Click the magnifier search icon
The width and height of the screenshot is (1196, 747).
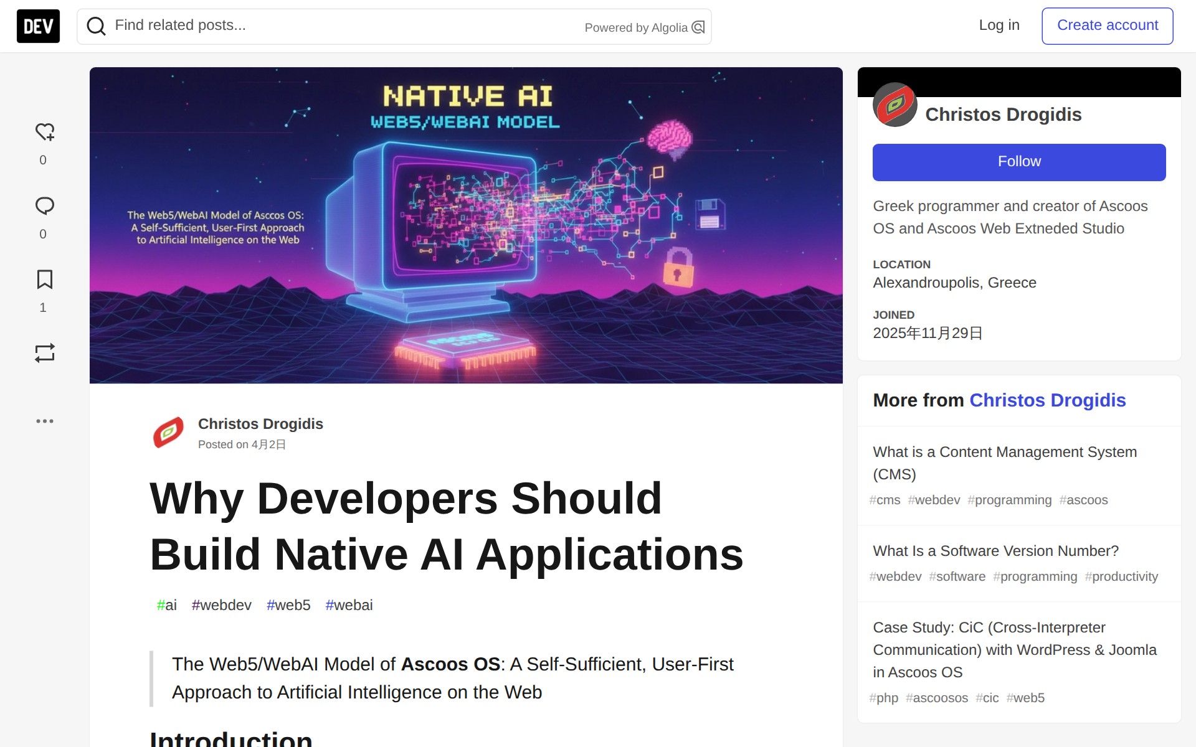[96, 26]
